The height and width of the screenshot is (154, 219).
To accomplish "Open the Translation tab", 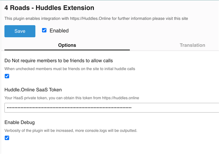I will point(192,45).
